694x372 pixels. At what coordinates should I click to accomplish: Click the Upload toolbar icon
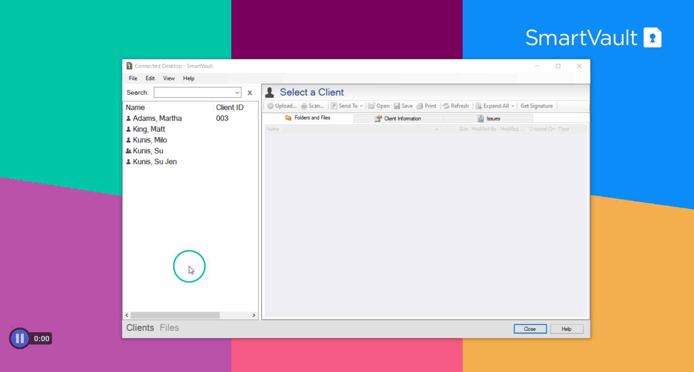(x=270, y=106)
